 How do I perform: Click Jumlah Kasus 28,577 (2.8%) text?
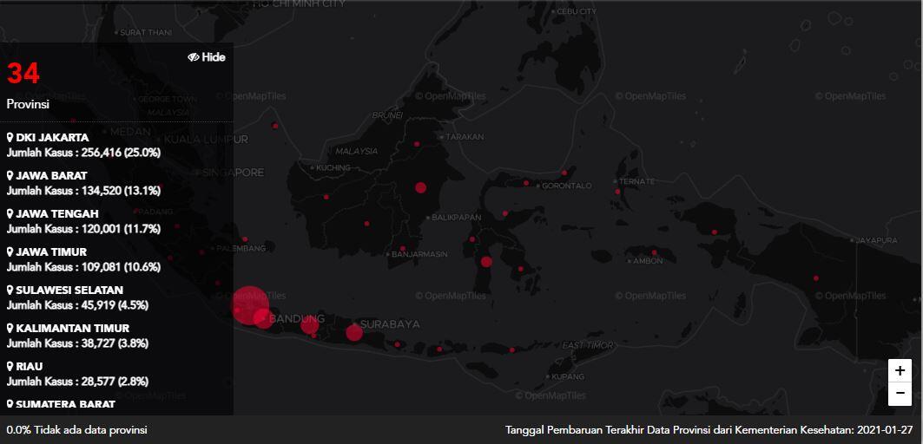77,382
